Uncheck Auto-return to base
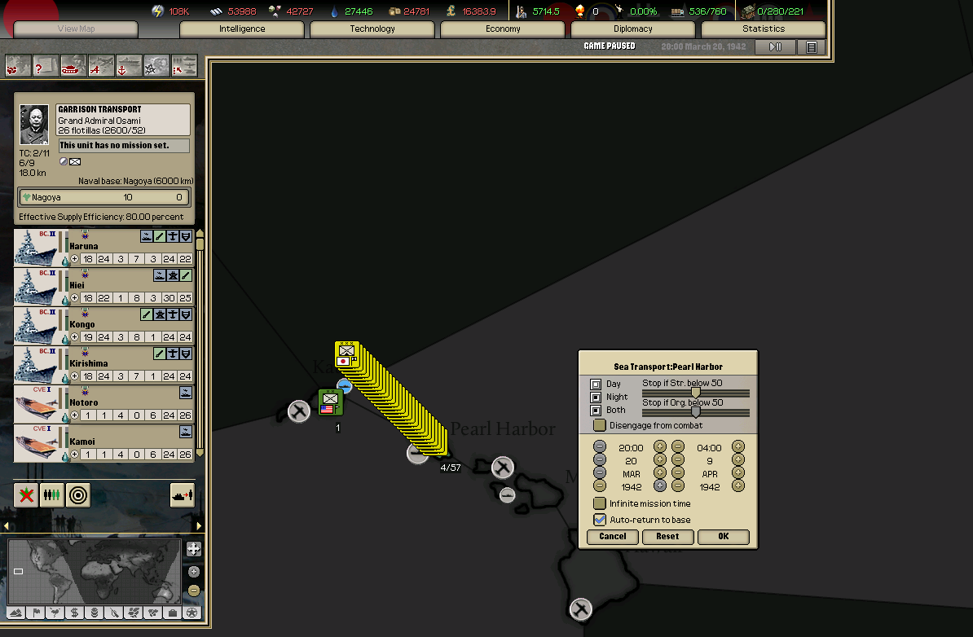Viewport: 973px width, 637px height. click(x=600, y=520)
